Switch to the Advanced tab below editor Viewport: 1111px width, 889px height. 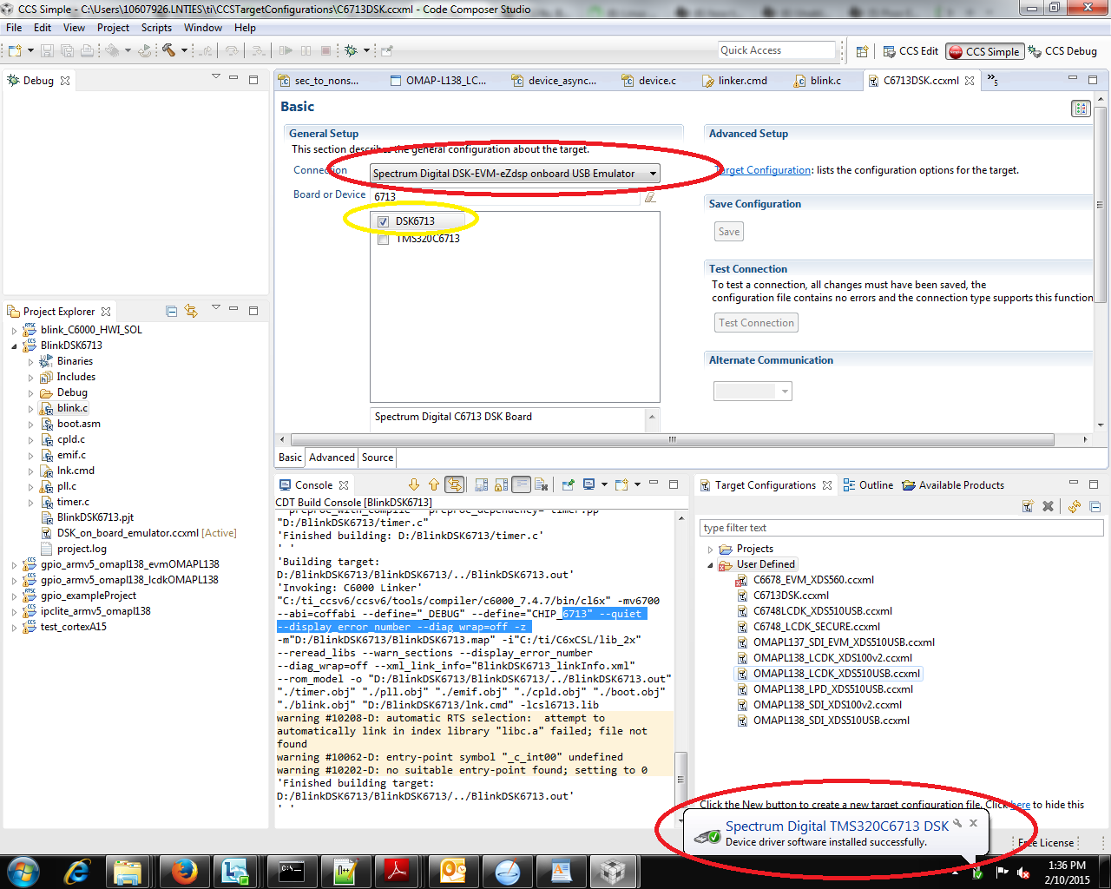(332, 458)
